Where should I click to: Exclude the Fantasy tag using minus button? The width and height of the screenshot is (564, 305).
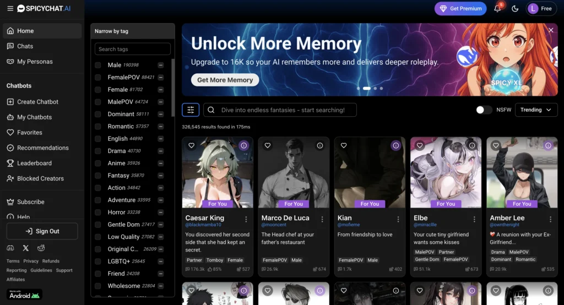tap(160, 176)
